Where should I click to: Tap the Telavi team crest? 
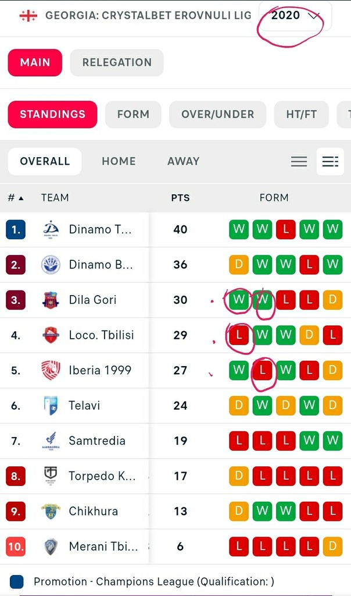51,406
